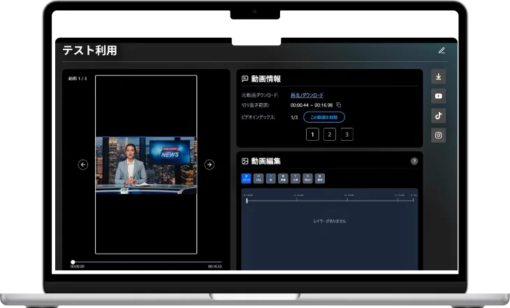Go to previous video with left arrow
Screen dimensions: 510x308
tap(83, 164)
